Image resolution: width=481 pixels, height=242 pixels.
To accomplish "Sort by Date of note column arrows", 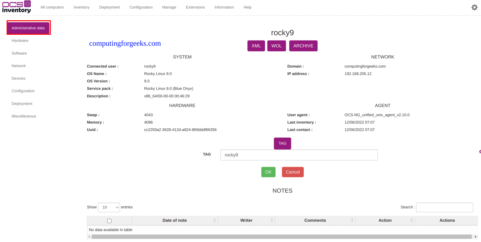I will [x=215, y=220].
